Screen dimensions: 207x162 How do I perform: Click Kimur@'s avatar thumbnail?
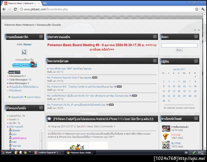coord(166,136)
